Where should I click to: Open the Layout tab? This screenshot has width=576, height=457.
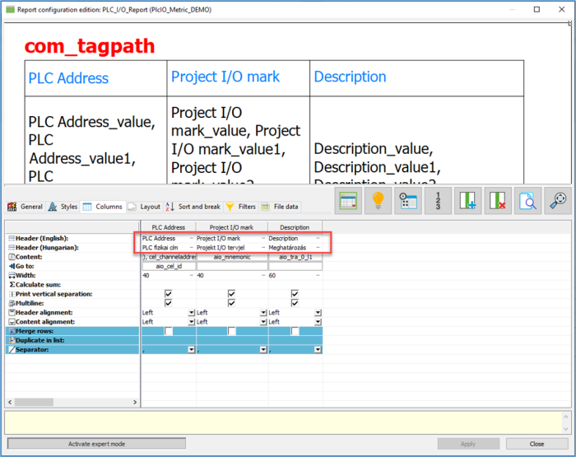click(144, 207)
